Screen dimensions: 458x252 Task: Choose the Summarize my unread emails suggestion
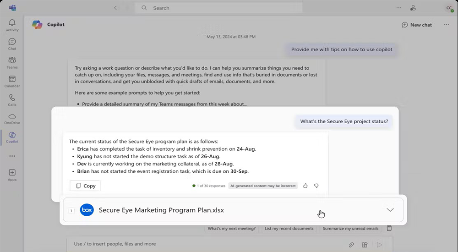(350, 229)
